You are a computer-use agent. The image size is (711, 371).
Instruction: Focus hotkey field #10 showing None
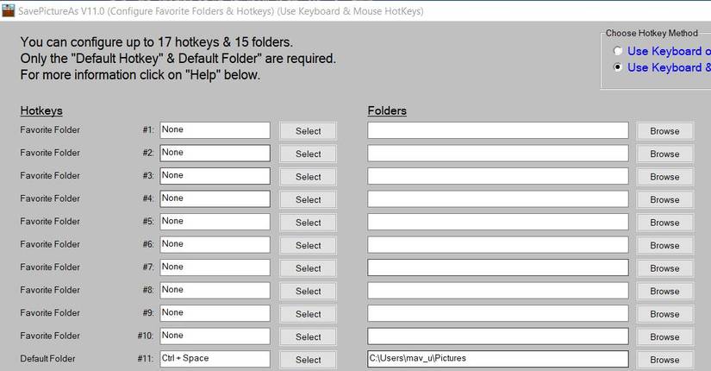pos(215,336)
